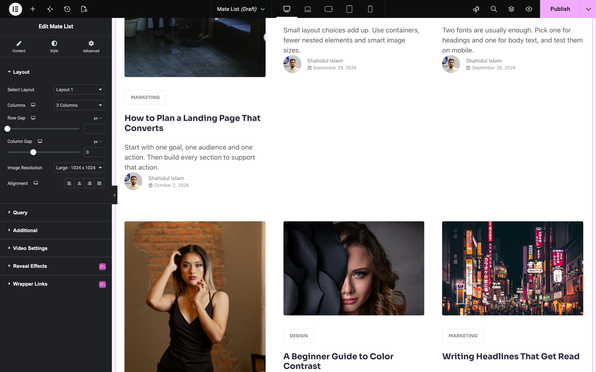Switch to the Style tab
Screen dimensions: 596x372
(x=54, y=46)
